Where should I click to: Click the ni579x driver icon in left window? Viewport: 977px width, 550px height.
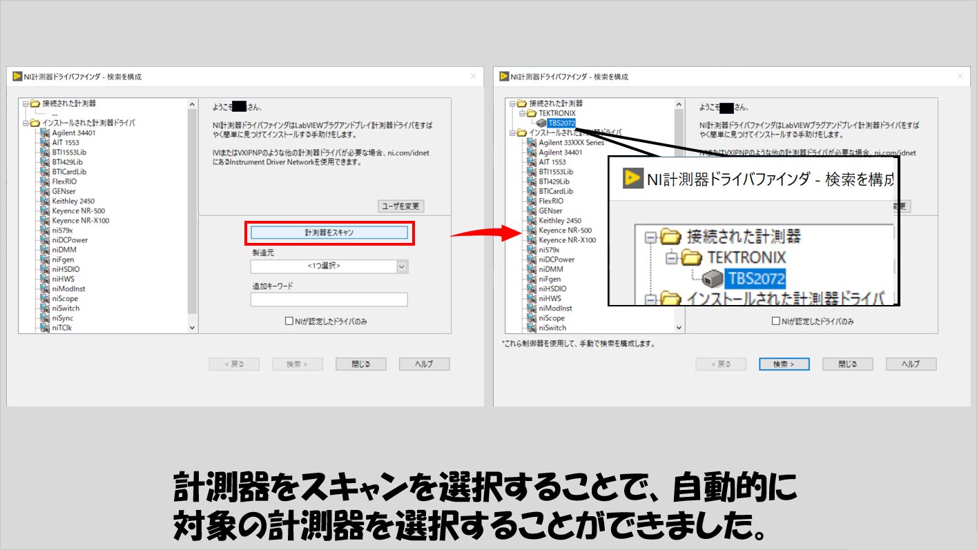click(x=44, y=230)
